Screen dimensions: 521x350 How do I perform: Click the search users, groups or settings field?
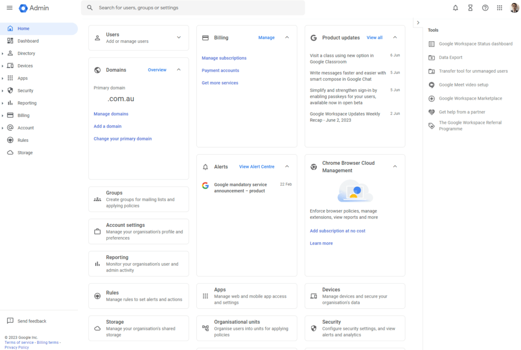click(x=193, y=8)
